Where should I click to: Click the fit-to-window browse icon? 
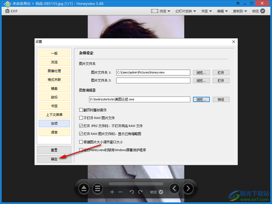point(154,11)
